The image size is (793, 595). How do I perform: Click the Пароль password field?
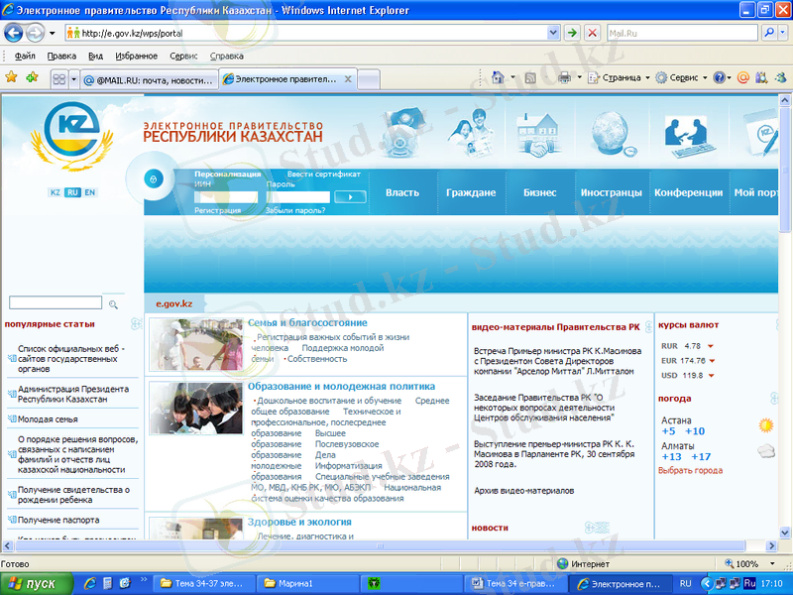tap(298, 197)
